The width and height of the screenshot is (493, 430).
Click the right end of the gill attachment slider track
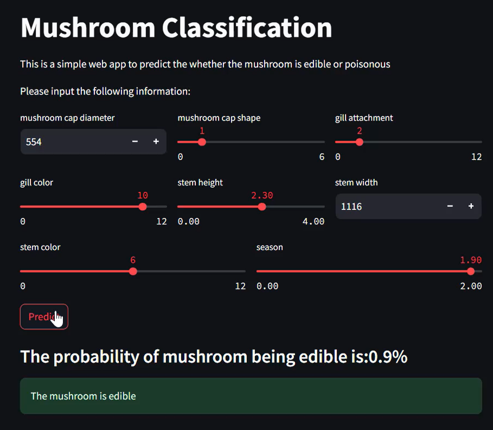(481, 142)
